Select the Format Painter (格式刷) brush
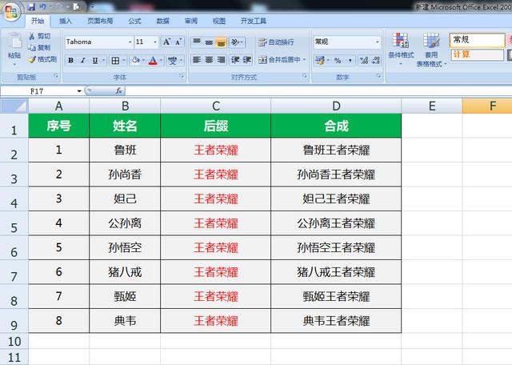512x365 pixels. [32, 59]
